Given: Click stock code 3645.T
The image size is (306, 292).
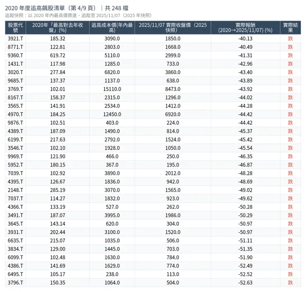Looking at the screenshot, I should click(15, 224).
